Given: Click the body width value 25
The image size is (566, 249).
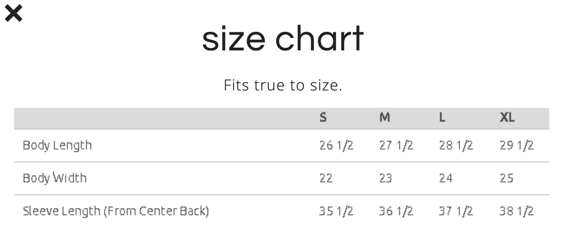Looking at the screenshot, I should (506, 178).
